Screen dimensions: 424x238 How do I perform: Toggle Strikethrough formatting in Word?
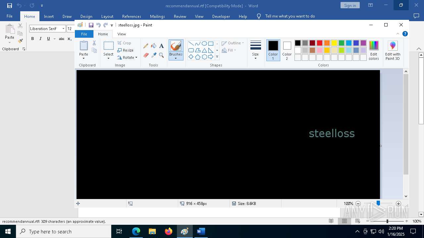[62, 39]
